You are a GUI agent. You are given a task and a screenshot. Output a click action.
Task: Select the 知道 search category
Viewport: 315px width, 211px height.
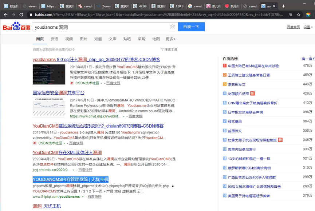[98, 39]
